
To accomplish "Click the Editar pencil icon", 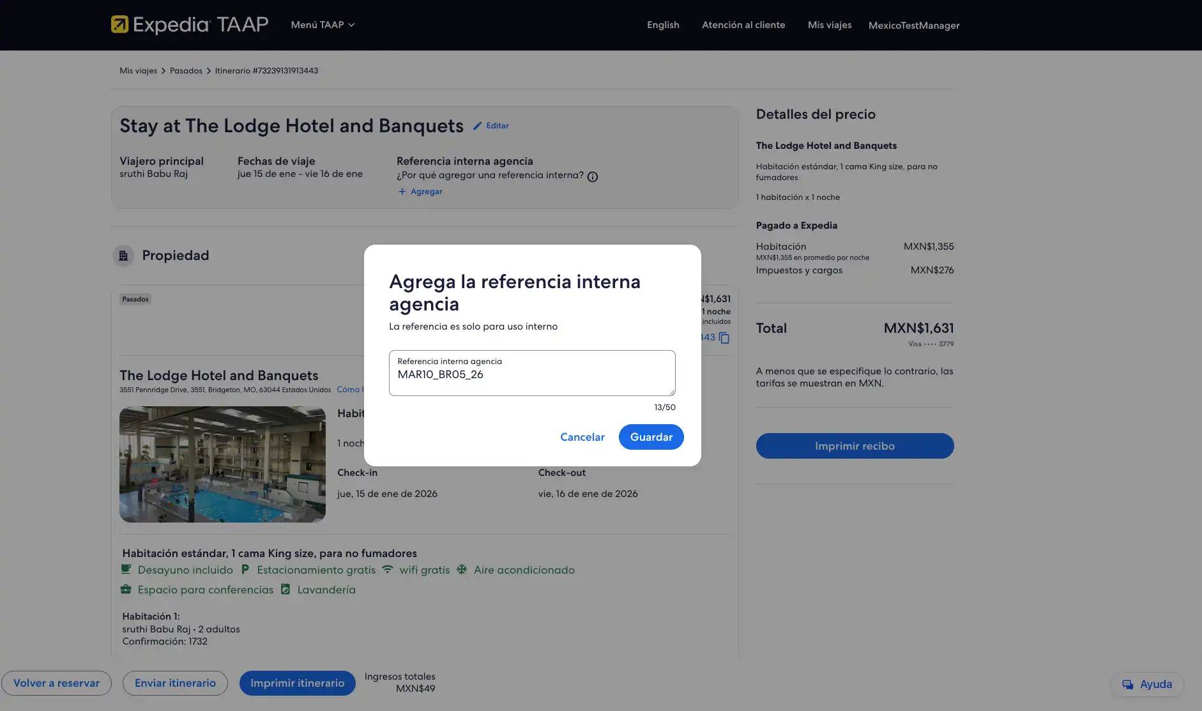I will point(477,126).
